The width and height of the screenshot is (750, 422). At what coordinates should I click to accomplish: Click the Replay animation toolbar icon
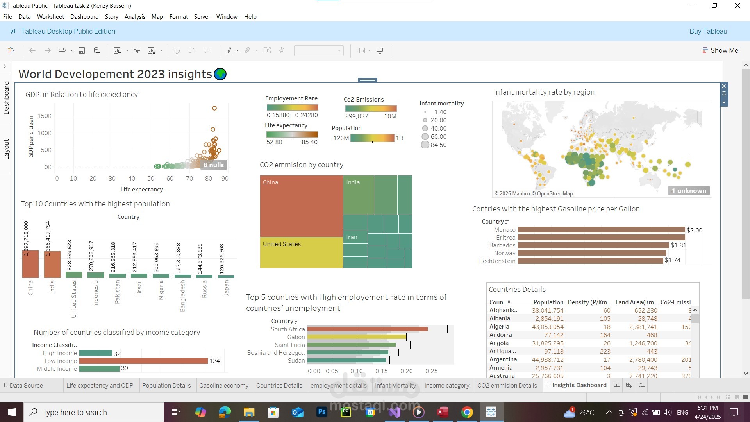(x=62, y=50)
